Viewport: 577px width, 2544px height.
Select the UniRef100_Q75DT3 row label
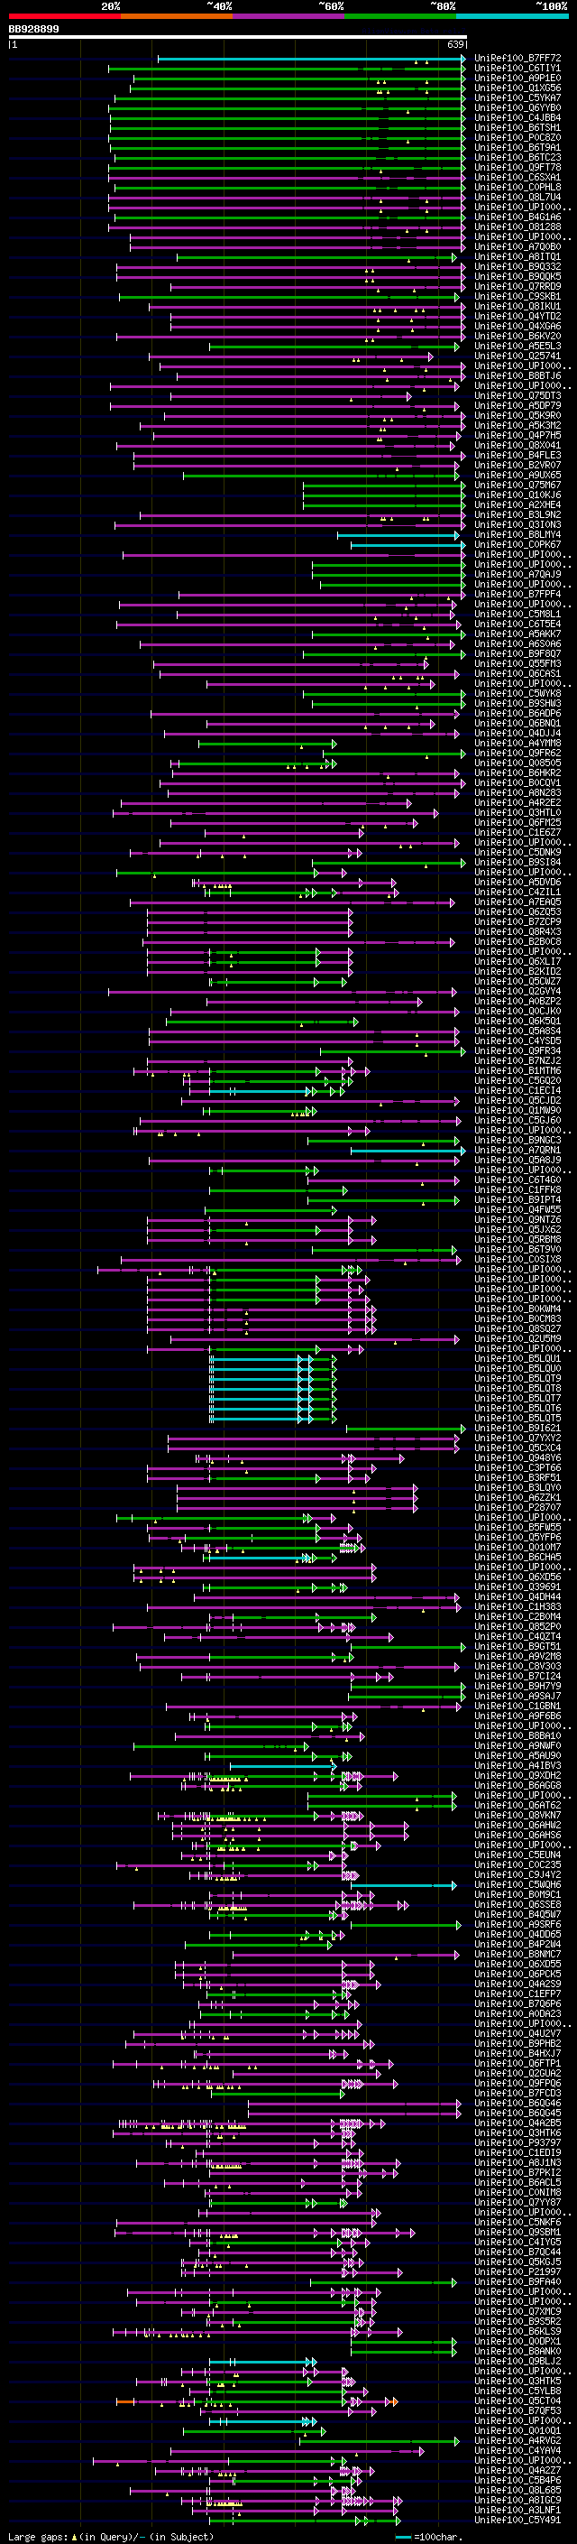pyautogui.click(x=517, y=396)
